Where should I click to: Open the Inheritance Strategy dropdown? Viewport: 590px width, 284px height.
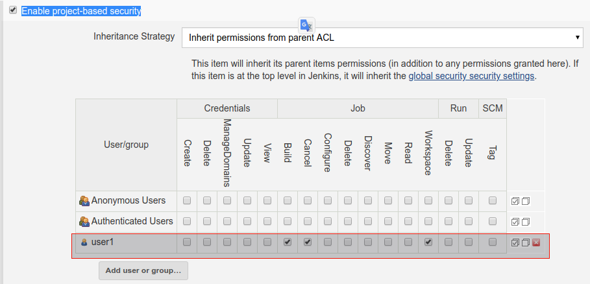click(x=383, y=37)
